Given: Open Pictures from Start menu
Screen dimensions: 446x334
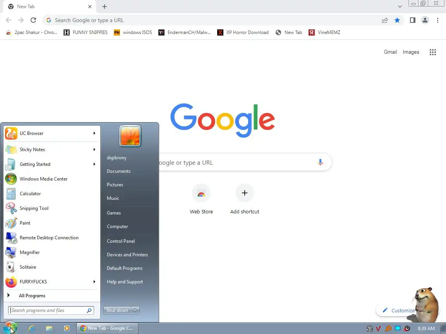Looking at the screenshot, I should (x=115, y=185).
